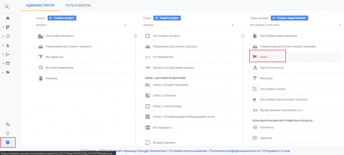Image resolution: width=344 pixels, height=155 pixels.
Task: Open Behavior window icon in sidebar
Action: pos(7,64)
